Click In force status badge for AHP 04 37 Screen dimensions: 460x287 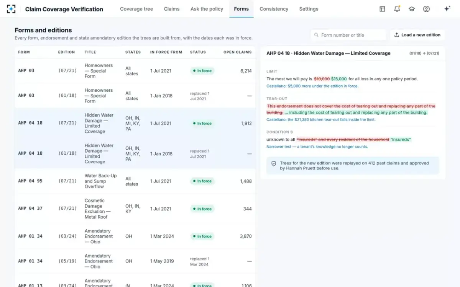coord(202,209)
